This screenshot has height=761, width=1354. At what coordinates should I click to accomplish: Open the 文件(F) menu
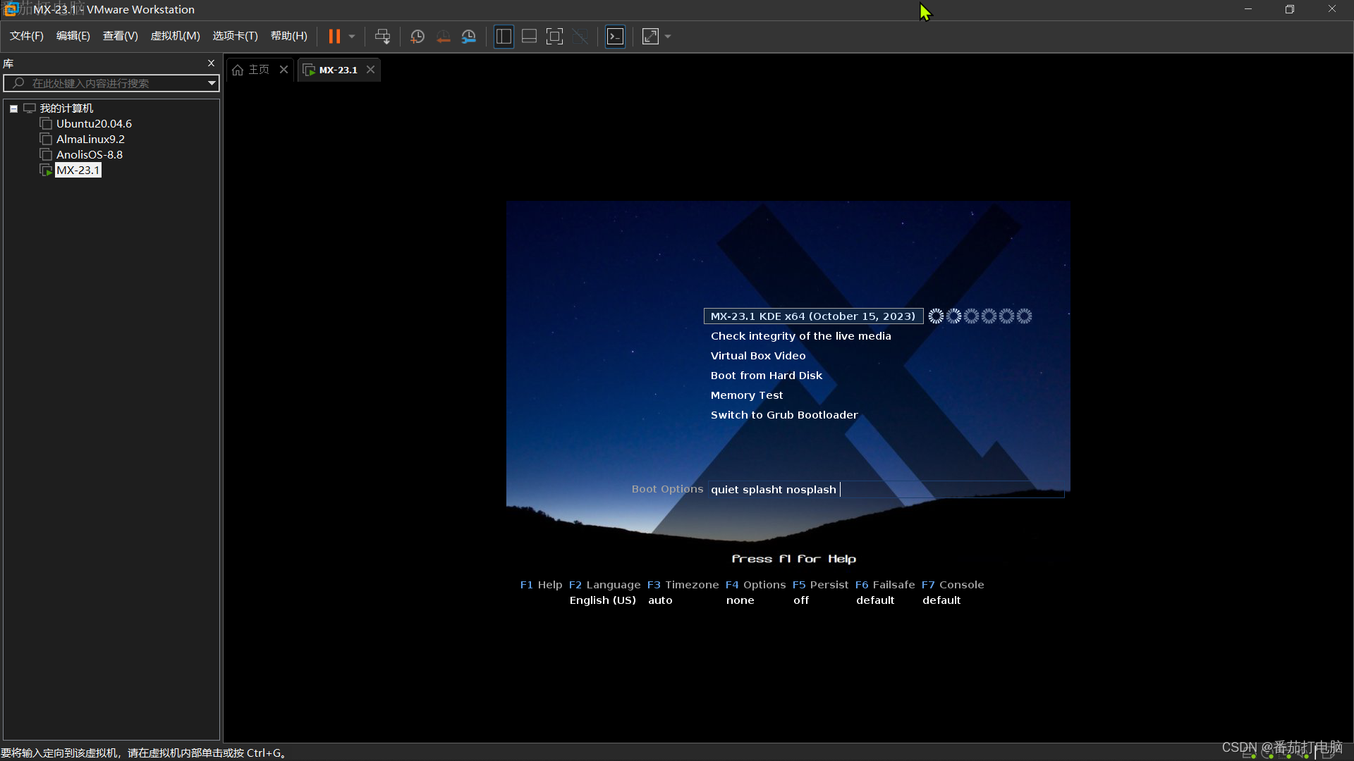(x=26, y=36)
